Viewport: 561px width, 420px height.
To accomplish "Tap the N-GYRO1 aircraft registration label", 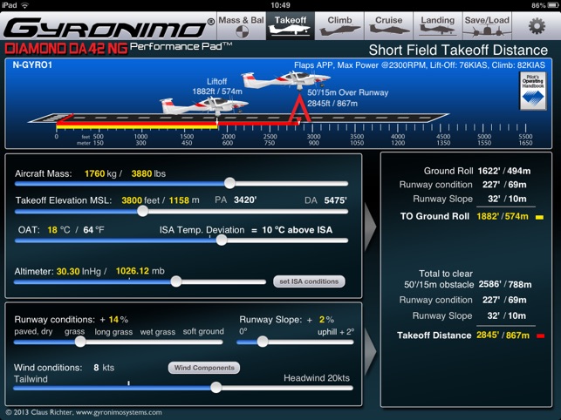I will (32, 65).
